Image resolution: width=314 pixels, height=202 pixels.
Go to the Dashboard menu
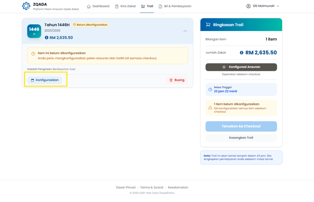98,6
